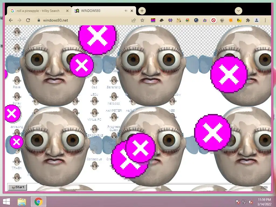
Task: Open the purple creature extension
Action: click(x=170, y=20)
